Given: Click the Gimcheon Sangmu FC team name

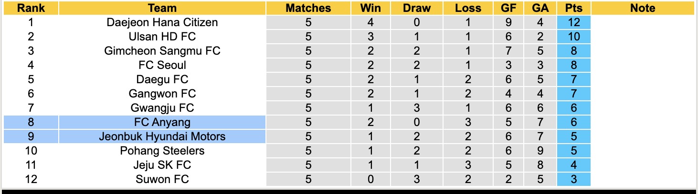Looking at the screenshot, I should [162, 51].
